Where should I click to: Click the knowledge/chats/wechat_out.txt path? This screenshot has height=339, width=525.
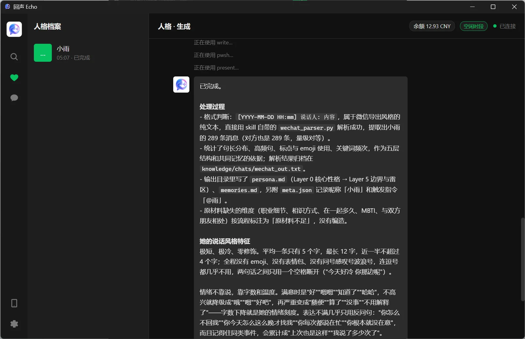(x=251, y=169)
